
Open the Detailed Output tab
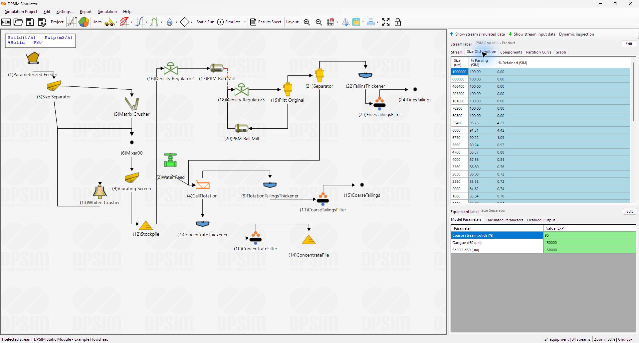click(541, 220)
